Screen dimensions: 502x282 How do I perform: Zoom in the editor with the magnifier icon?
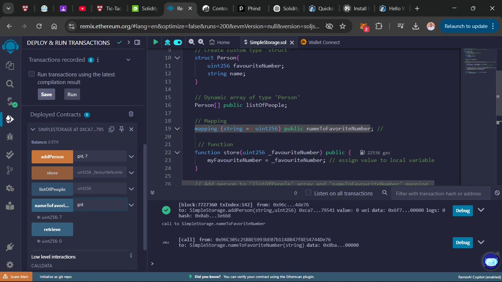point(201,42)
